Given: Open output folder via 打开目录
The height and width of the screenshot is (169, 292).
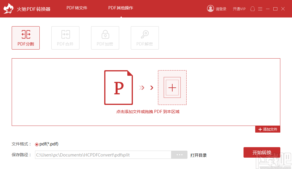Looking at the screenshot, I should coord(199,155).
